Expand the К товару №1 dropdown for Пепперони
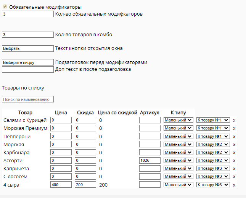The width and height of the screenshot is (246, 198). (213, 136)
